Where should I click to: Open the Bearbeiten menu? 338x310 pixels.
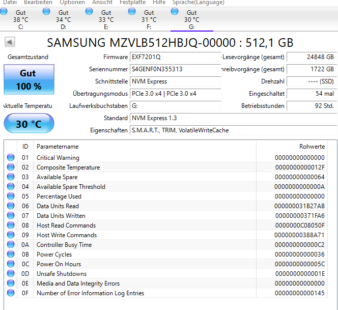point(38,3)
